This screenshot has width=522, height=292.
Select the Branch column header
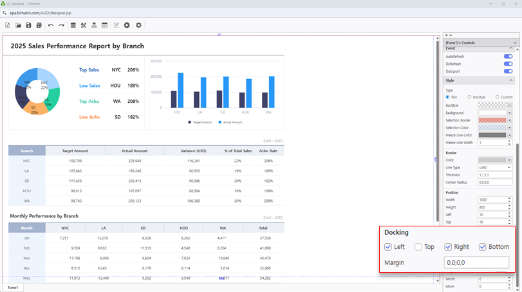click(26, 151)
